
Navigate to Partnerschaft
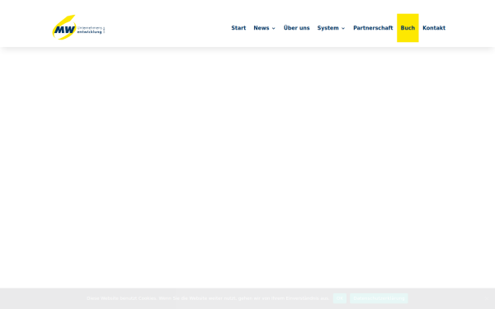373,28
